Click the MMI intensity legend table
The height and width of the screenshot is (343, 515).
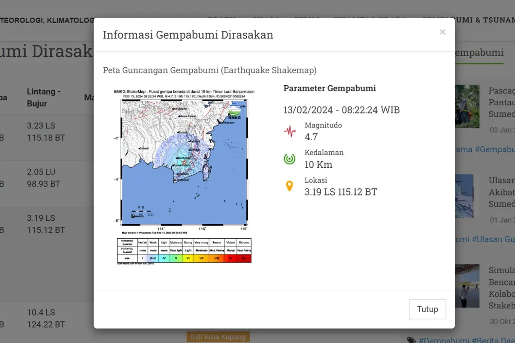point(184,251)
